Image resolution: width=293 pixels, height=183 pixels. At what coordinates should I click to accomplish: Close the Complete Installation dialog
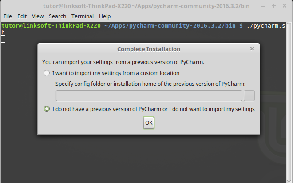click(252, 49)
